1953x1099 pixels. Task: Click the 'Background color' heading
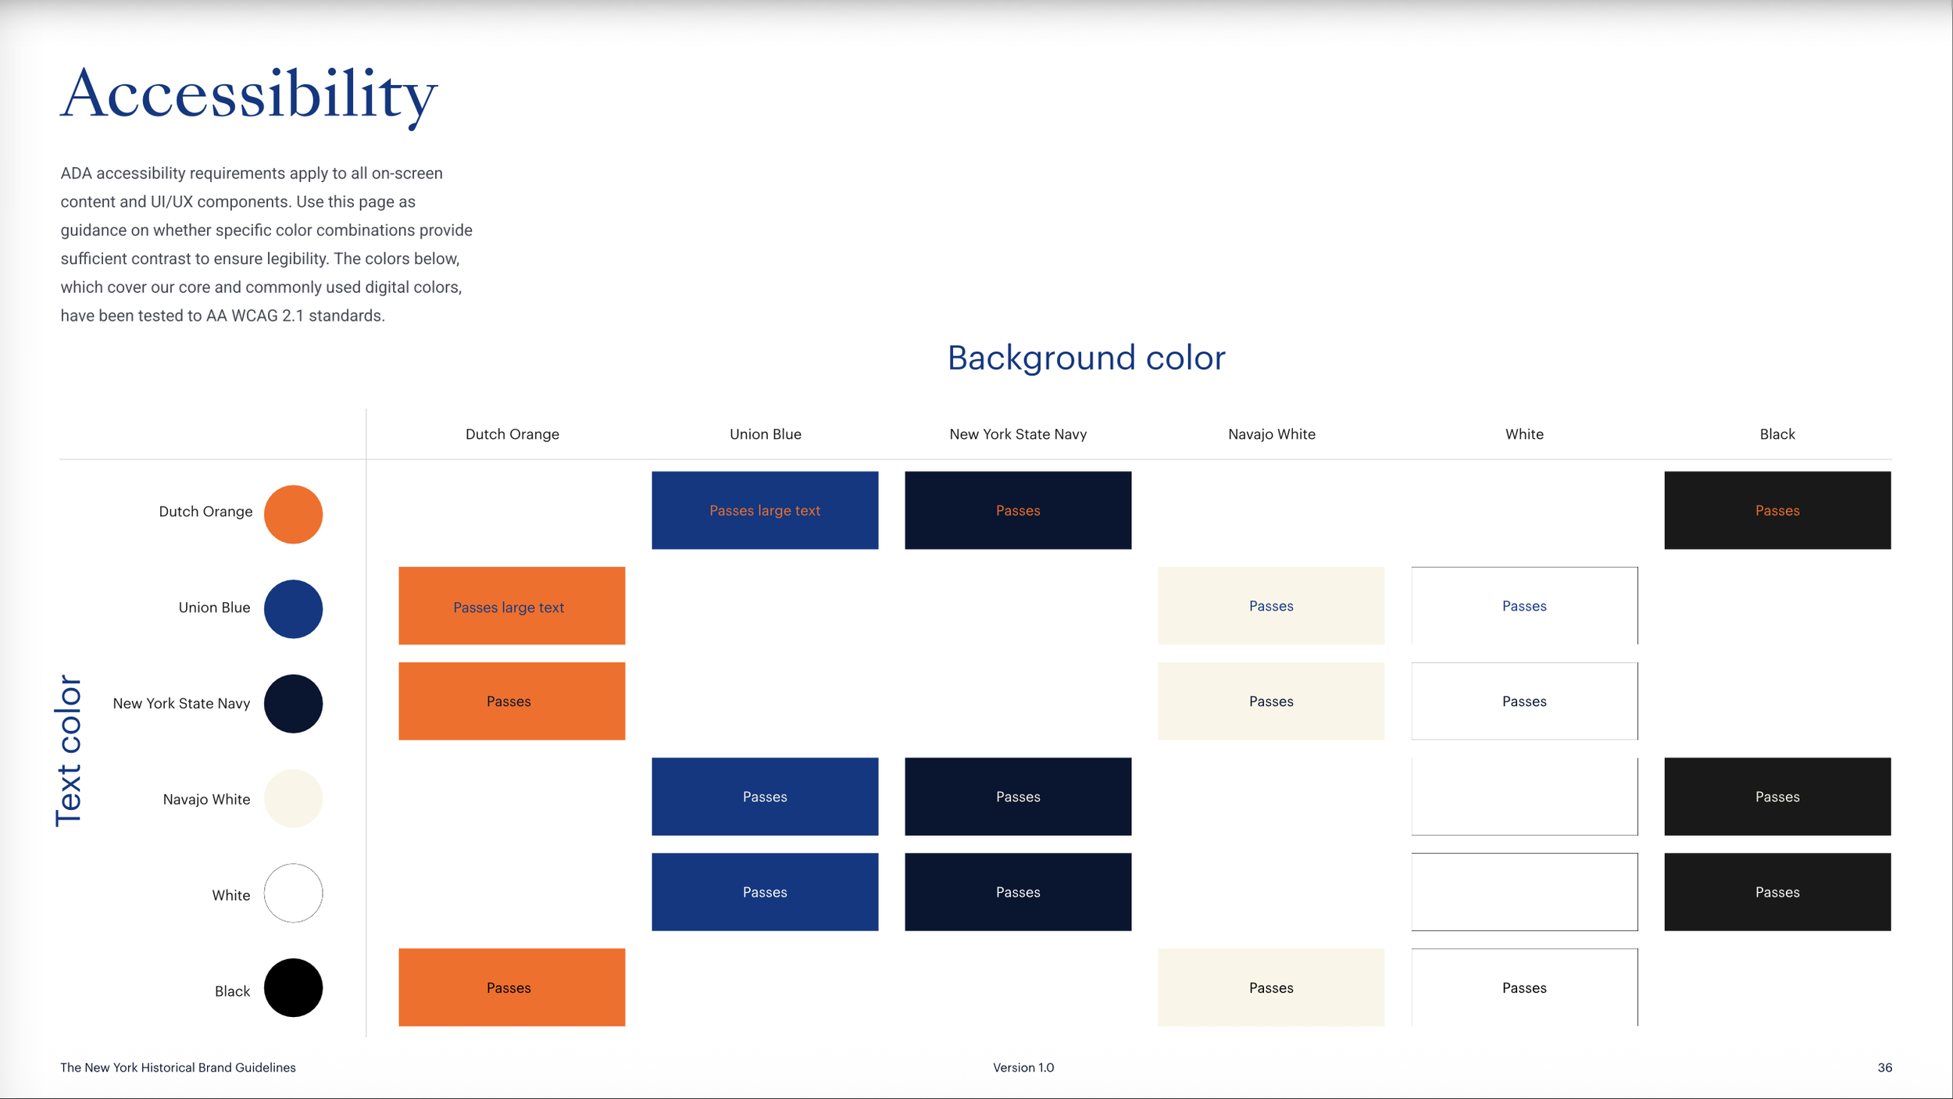pos(1086,358)
